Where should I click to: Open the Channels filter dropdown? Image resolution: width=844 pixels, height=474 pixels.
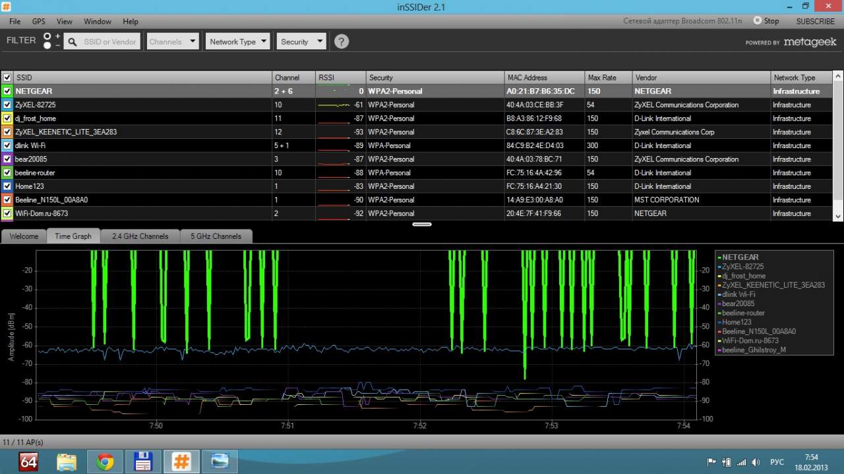tap(172, 41)
